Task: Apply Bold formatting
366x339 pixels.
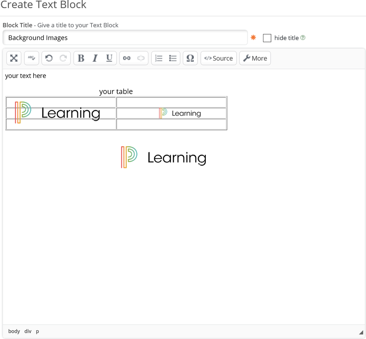Action: (x=81, y=58)
